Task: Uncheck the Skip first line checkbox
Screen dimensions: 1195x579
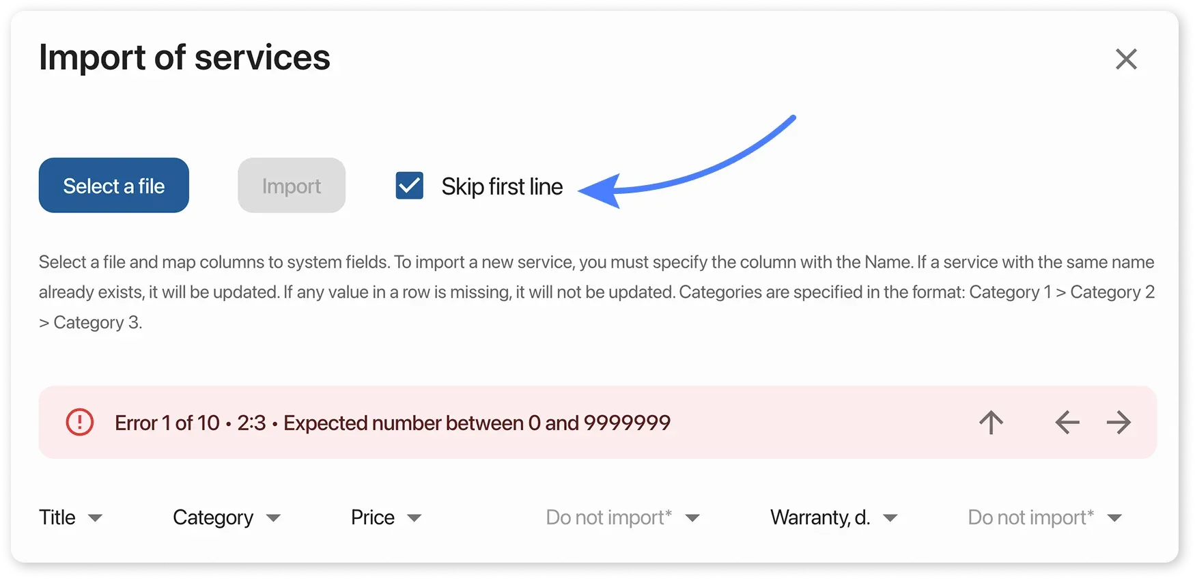Action: pos(410,186)
